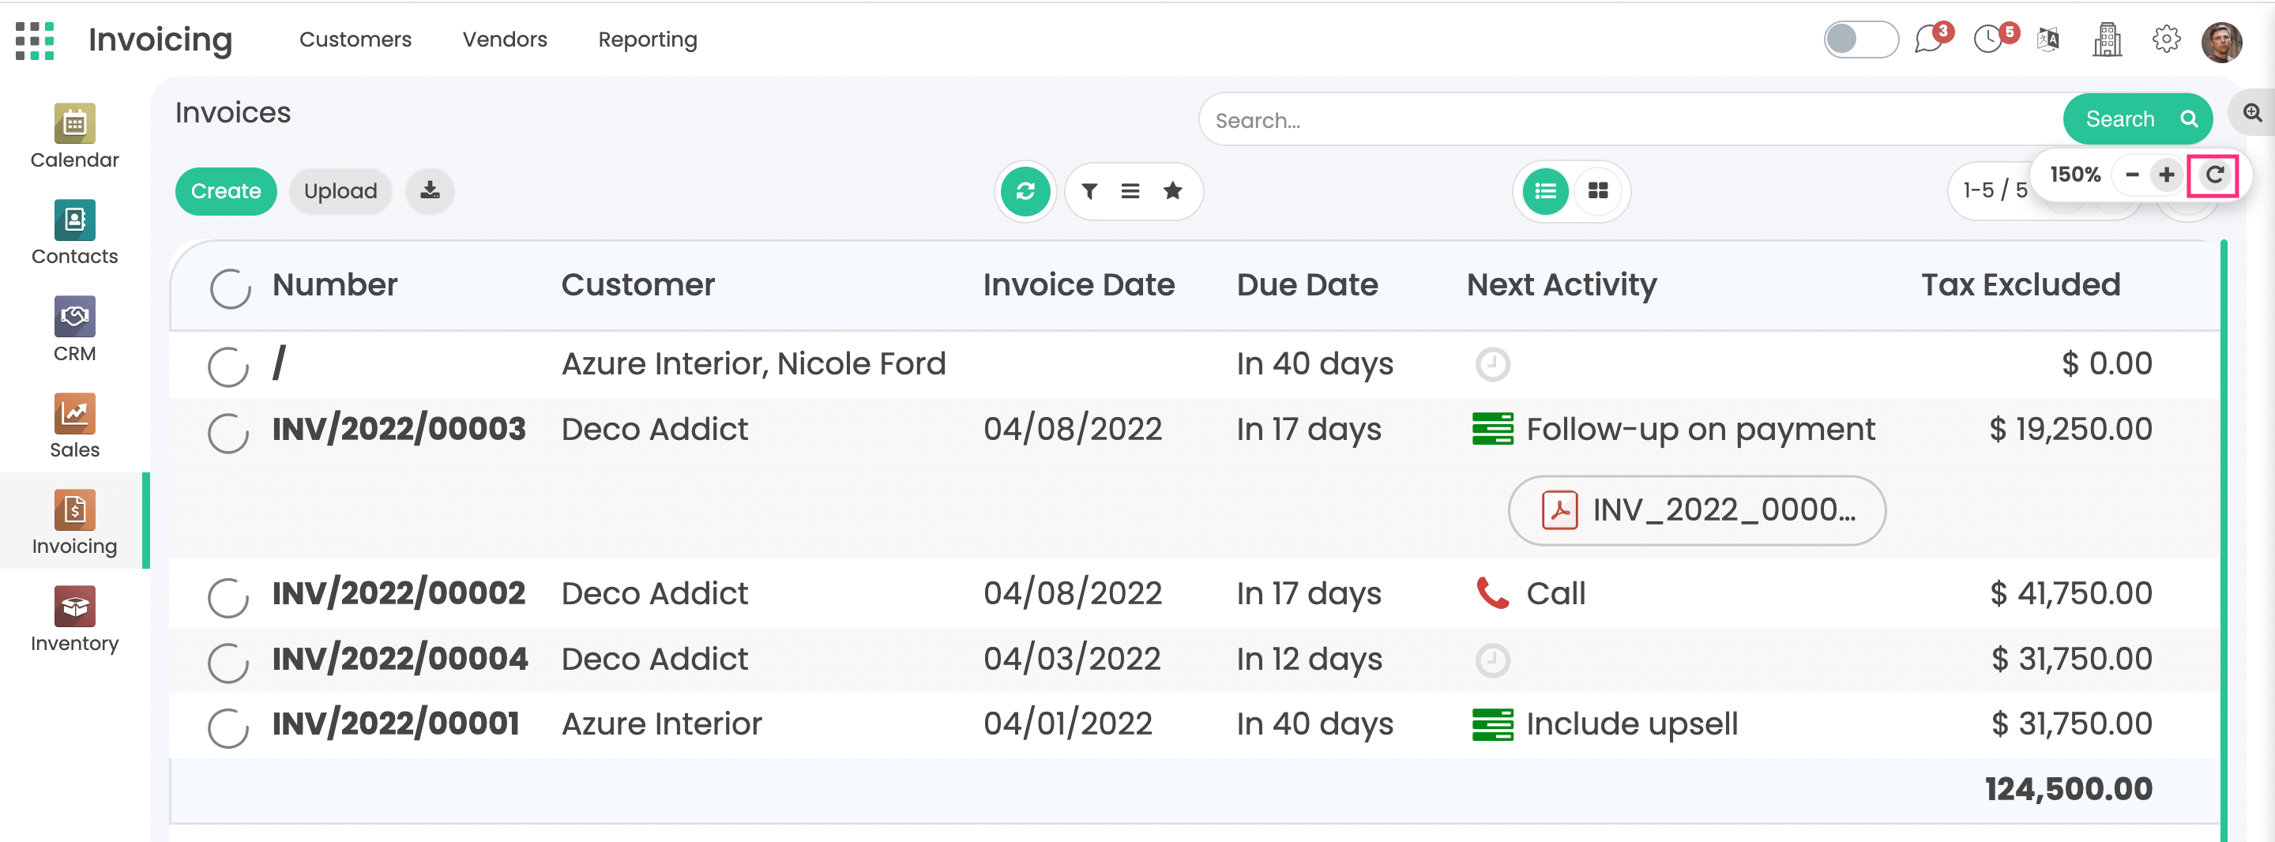Open the Inventory app in sidebar

coord(74,618)
